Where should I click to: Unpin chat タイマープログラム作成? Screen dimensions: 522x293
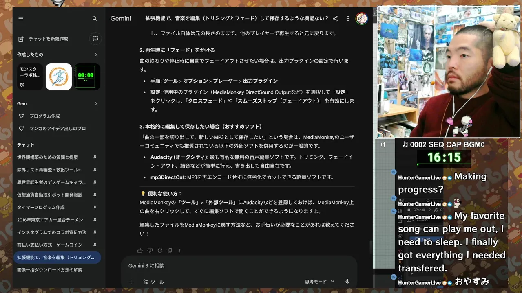point(95,208)
